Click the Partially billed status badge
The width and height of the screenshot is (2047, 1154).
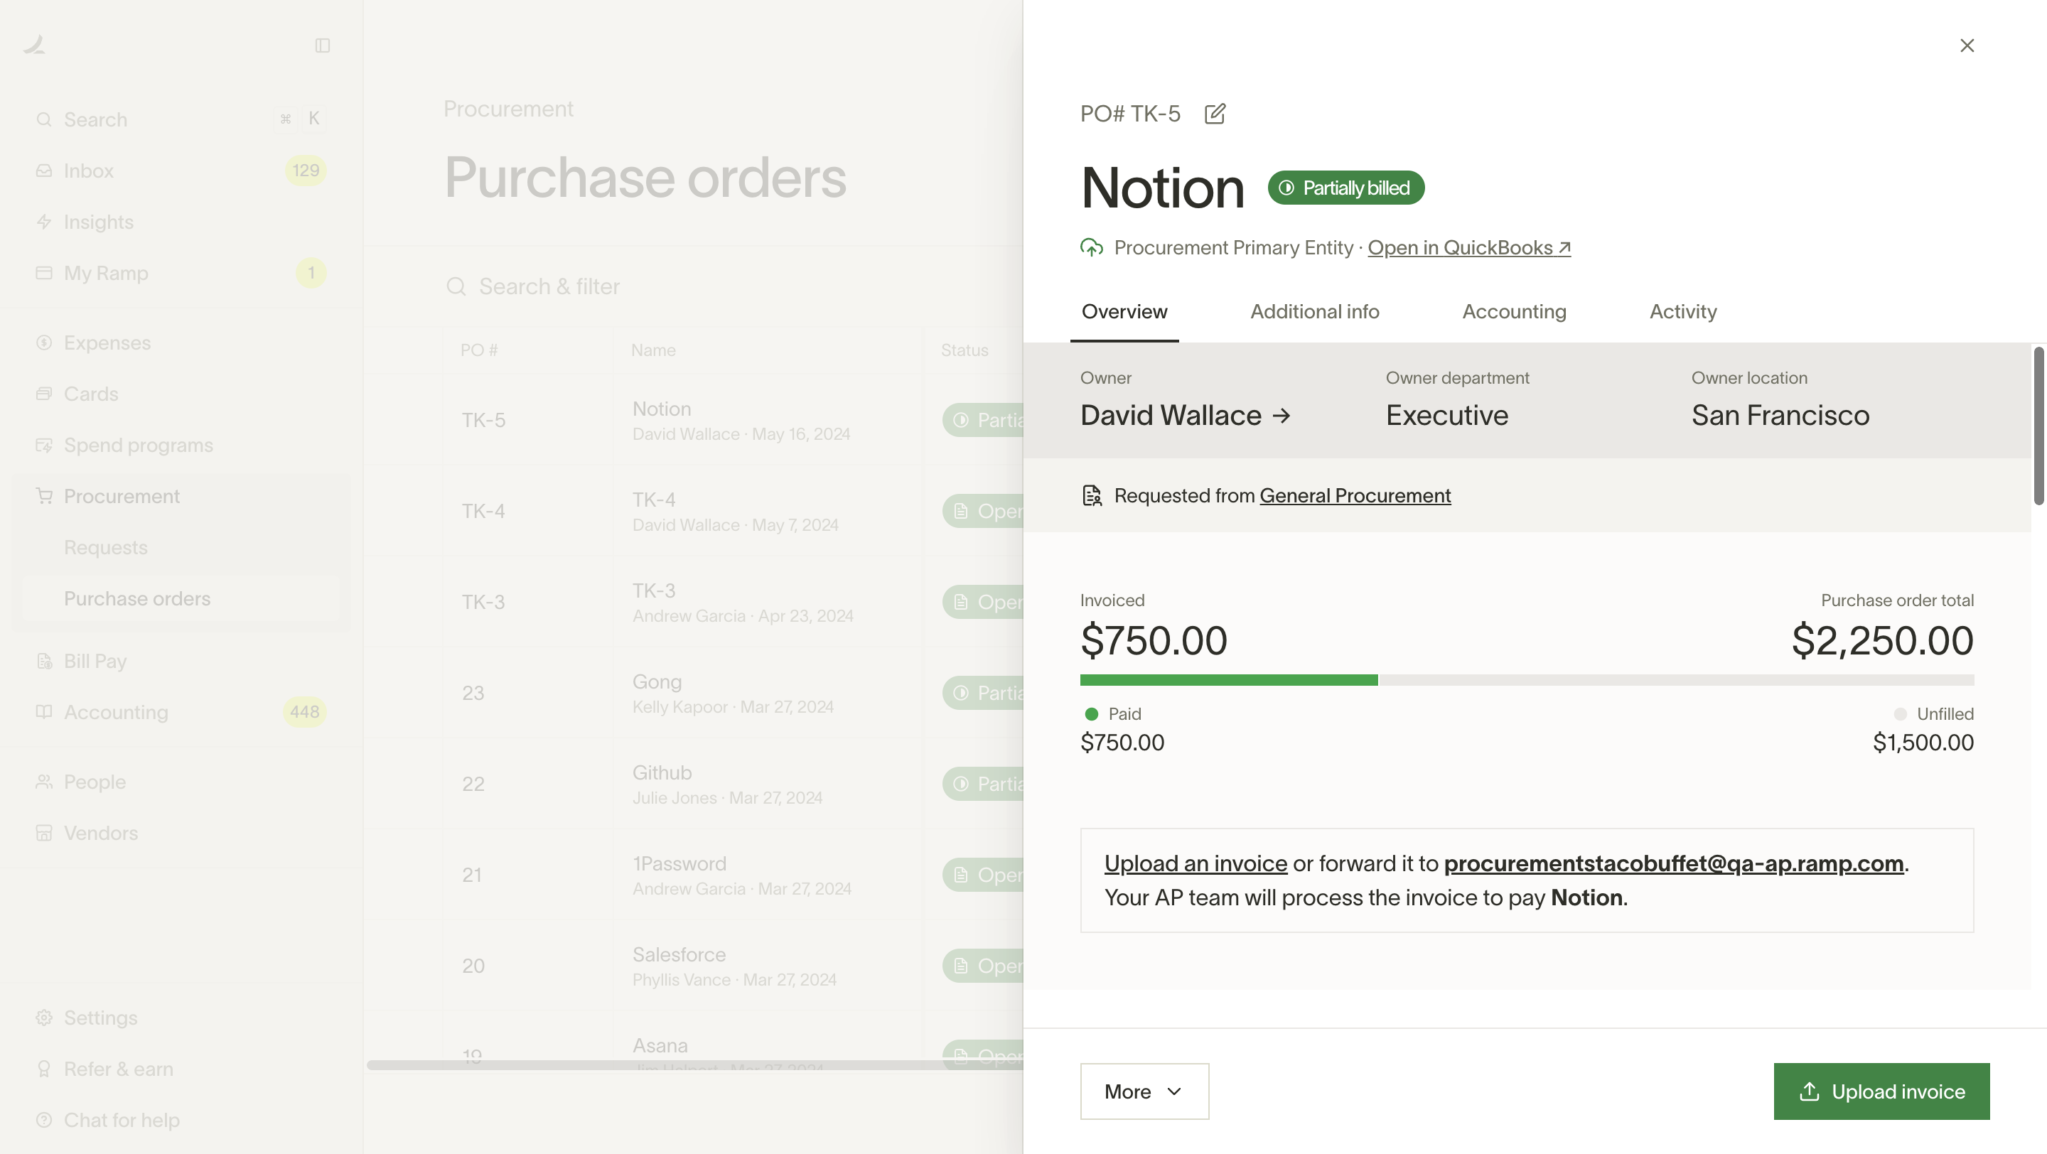pyautogui.click(x=1346, y=188)
